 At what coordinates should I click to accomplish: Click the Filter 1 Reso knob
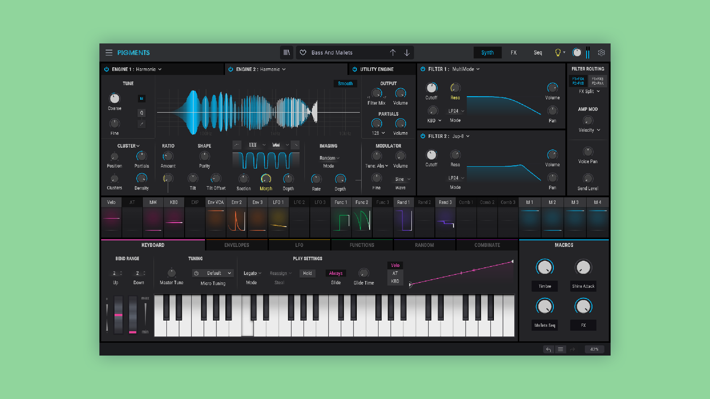pos(455,88)
